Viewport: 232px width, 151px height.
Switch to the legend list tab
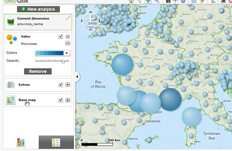tap(56, 142)
